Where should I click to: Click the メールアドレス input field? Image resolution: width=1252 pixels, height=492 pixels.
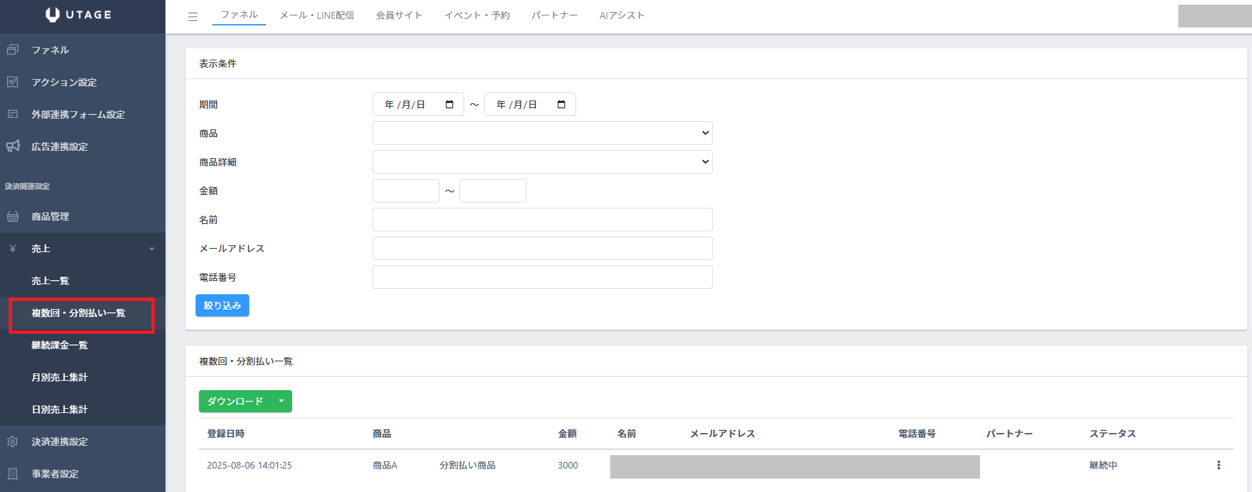(x=542, y=249)
